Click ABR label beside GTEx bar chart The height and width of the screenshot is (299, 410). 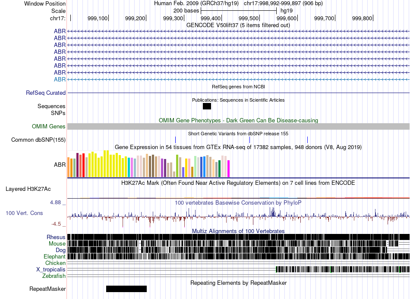[60, 165]
